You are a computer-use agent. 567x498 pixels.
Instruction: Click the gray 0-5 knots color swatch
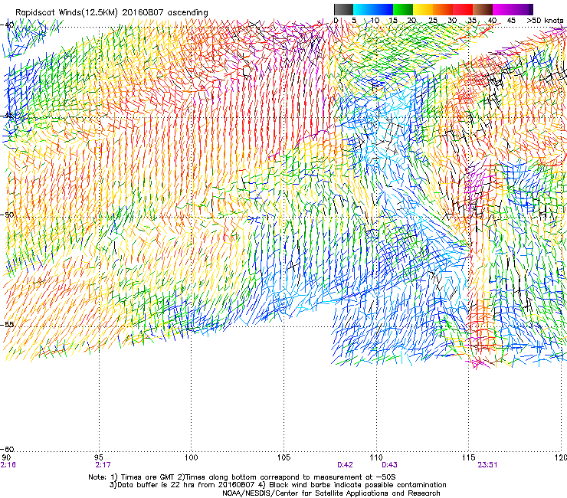pos(343,9)
